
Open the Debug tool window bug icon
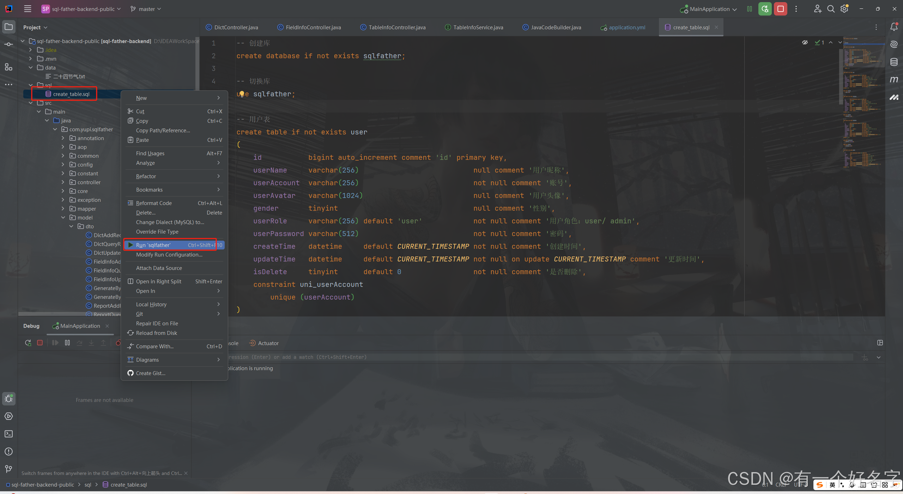[x=9, y=399]
